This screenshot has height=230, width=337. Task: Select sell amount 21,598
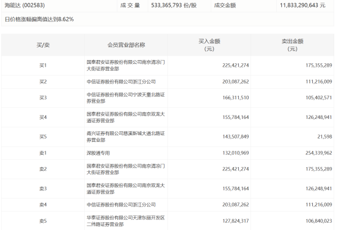tap(325, 137)
